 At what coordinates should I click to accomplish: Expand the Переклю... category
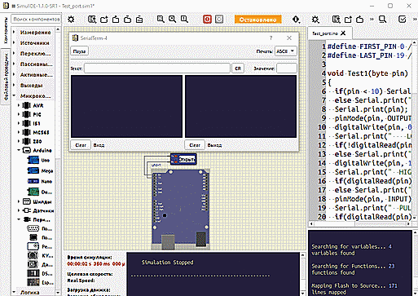point(14,53)
